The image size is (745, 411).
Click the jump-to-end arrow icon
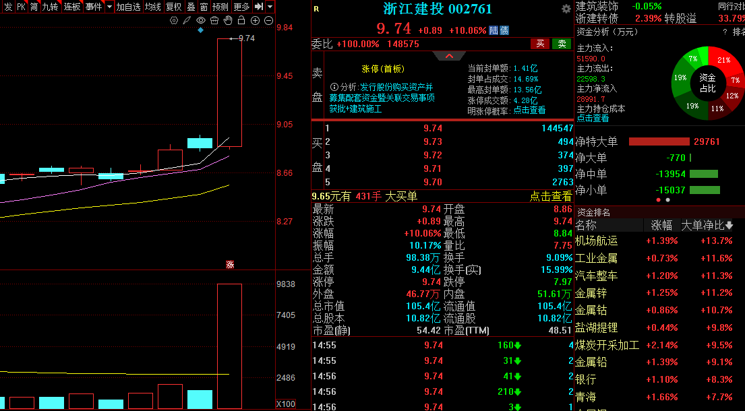(x=259, y=7)
